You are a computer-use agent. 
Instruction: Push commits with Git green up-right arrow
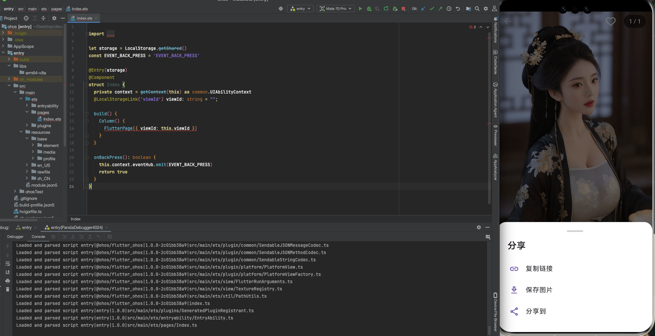(440, 9)
